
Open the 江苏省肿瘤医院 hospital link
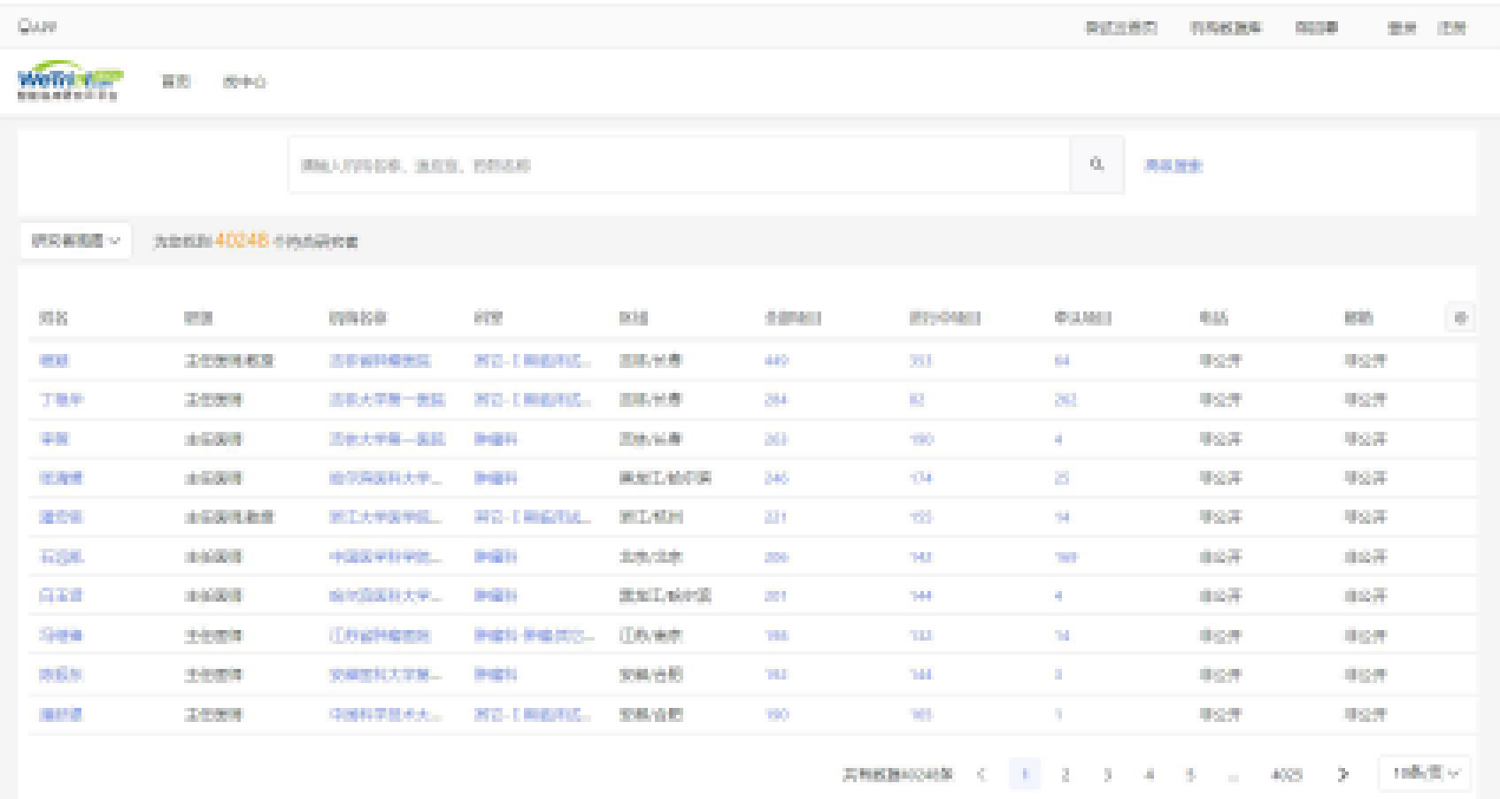tap(380, 635)
